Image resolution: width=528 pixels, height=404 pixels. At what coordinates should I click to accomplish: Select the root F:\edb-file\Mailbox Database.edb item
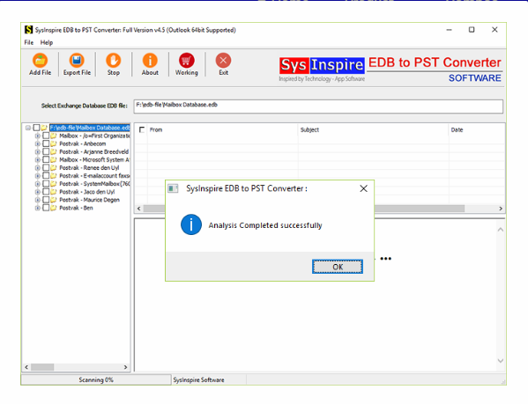point(90,128)
